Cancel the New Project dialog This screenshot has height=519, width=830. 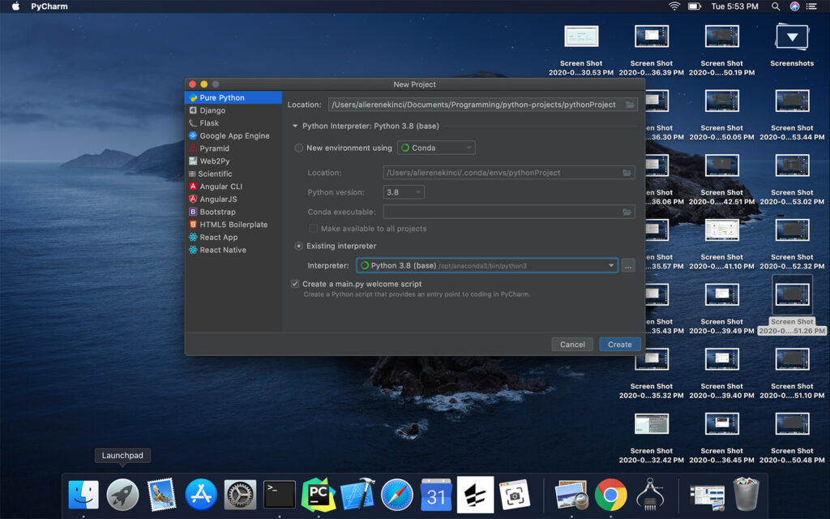pos(572,344)
